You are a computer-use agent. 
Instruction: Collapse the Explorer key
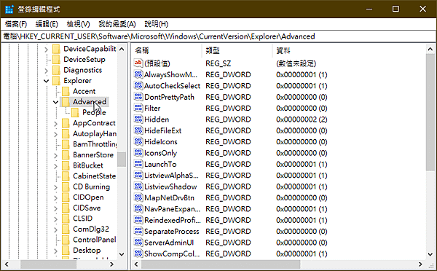tap(47, 81)
